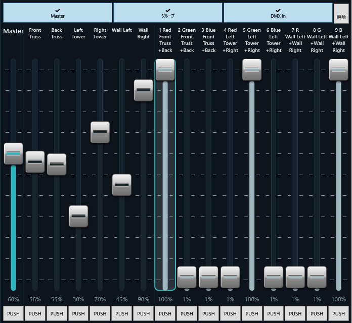Toggle the Master checked tab
The width and height of the screenshot is (352, 323).
(x=58, y=13)
